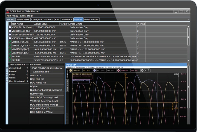Screen dimensions: 197x132
Task: Click the f1 911 mV offset field
Action: pos(88,71)
